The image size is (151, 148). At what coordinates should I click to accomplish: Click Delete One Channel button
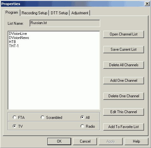[x=124, y=96]
